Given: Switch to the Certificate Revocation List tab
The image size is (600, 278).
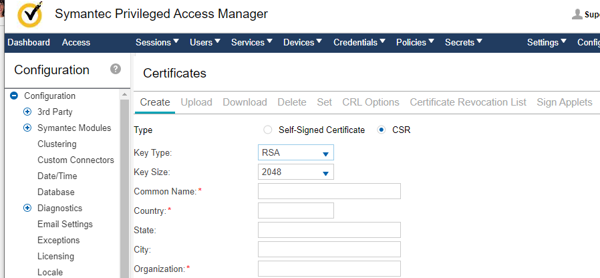Looking at the screenshot, I should tap(468, 102).
